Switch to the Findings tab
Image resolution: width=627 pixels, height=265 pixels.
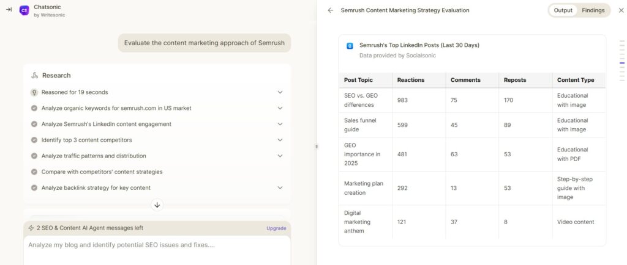tap(593, 10)
